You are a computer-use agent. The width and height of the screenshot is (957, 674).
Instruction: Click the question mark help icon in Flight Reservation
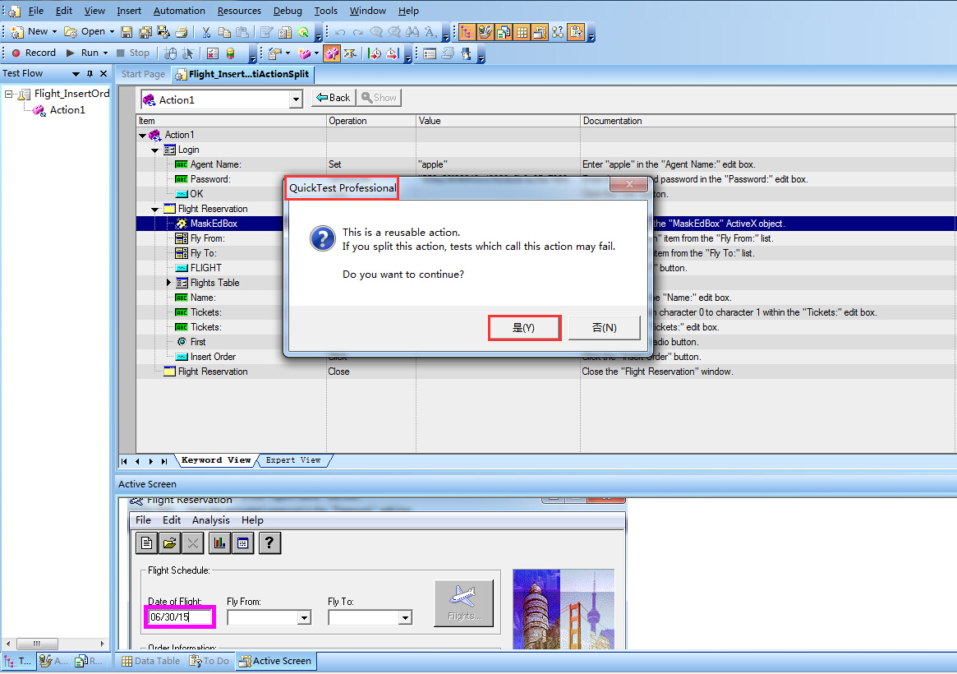[269, 542]
